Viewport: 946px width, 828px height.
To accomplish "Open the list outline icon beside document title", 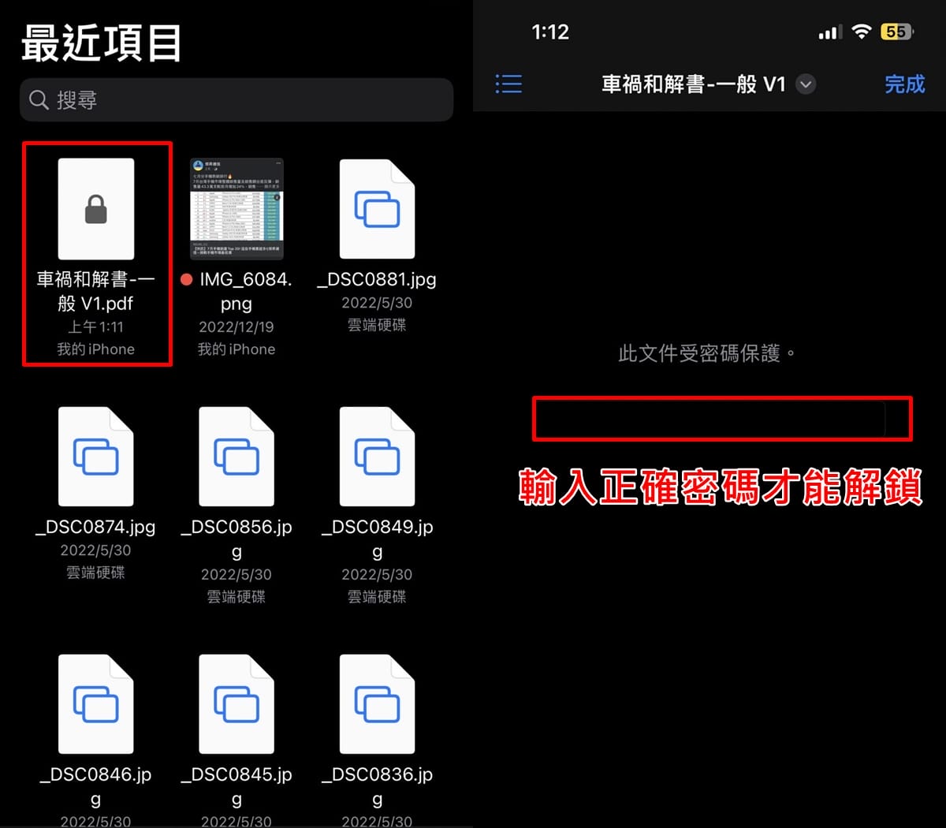I will 508,84.
